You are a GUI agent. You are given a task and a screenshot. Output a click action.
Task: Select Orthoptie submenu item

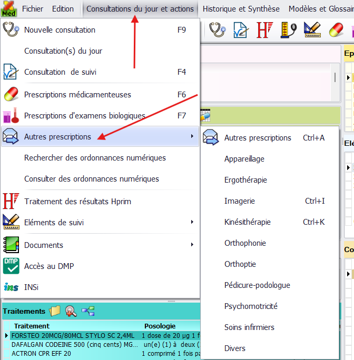tap(270, 264)
